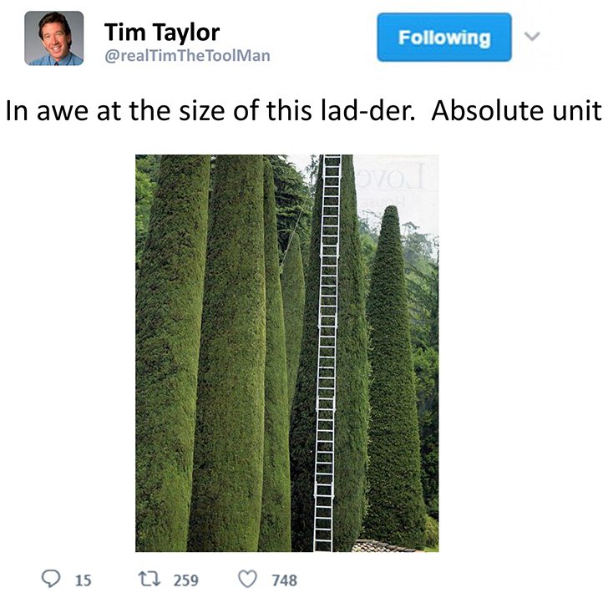Show the 748 likes count

click(x=284, y=580)
